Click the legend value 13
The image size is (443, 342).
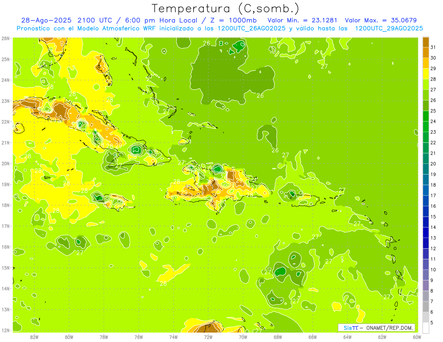coord(433,238)
